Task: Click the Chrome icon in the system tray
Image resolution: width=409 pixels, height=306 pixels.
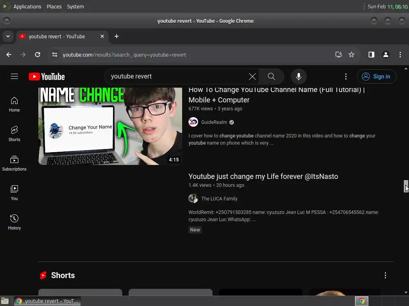Action: click(x=361, y=301)
